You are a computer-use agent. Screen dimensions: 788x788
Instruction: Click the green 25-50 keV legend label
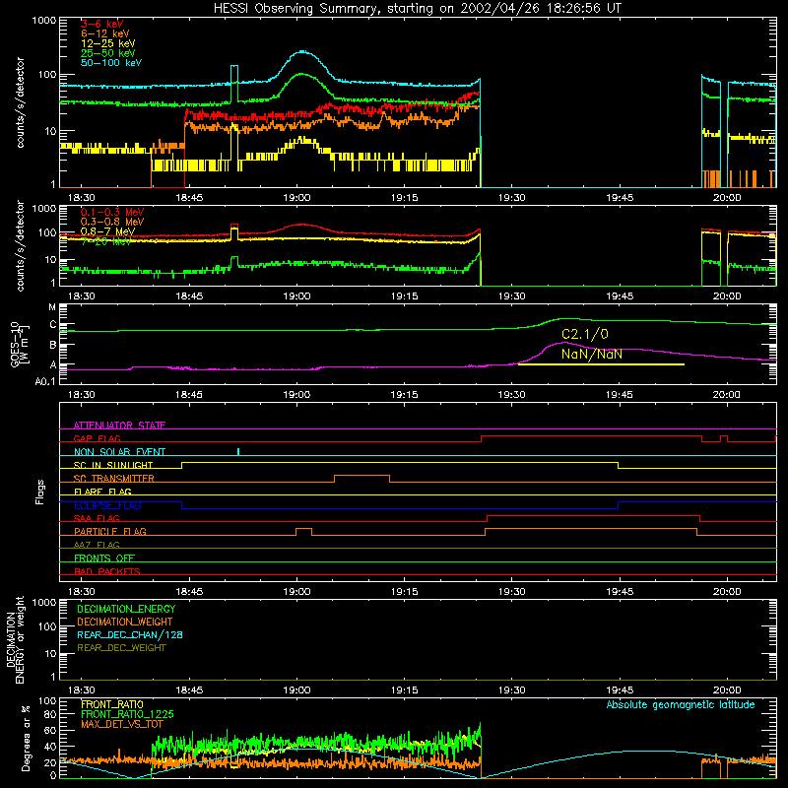click(x=108, y=53)
